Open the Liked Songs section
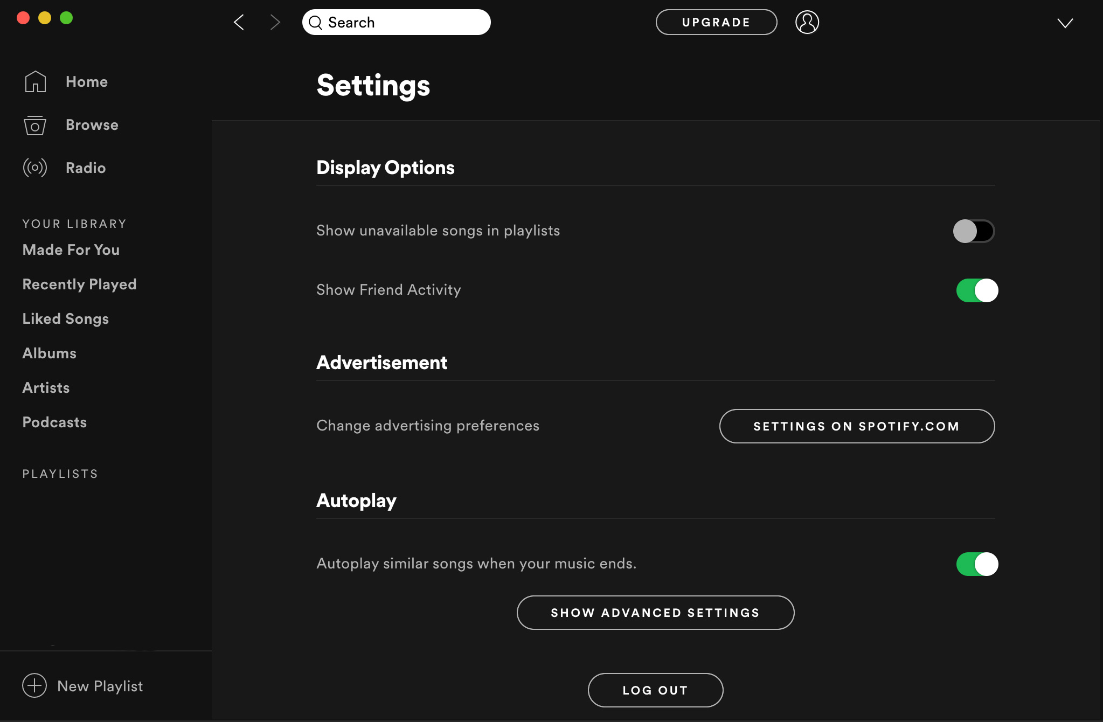The height and width of the screenshot is (722, 1103). click(65, 318)
